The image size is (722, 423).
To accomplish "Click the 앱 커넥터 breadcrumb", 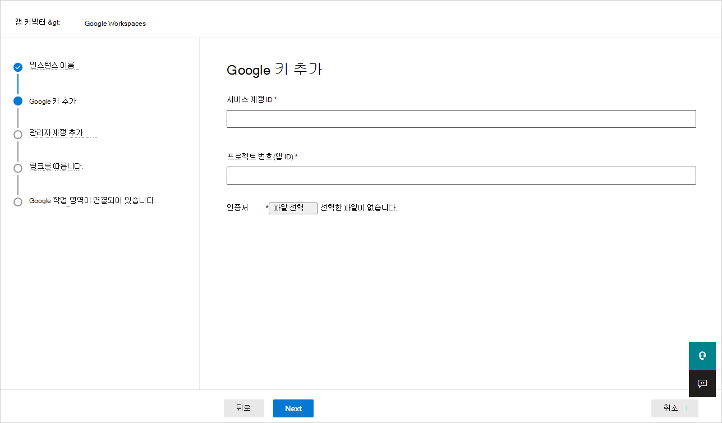I will coord(38,23).
